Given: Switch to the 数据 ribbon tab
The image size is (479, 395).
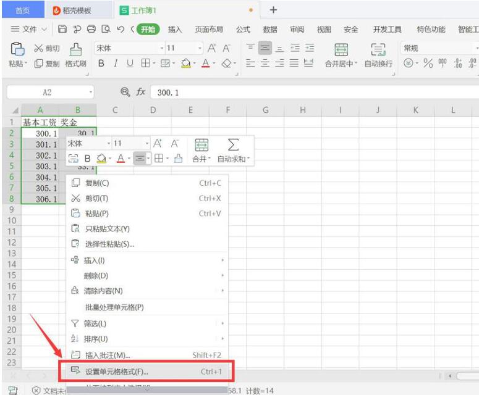Looking at the screenshot, I should click(x=270, y=29).
